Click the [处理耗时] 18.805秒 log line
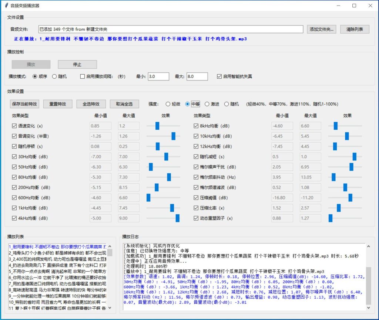379x320 pixels. [x=146, y=266]
